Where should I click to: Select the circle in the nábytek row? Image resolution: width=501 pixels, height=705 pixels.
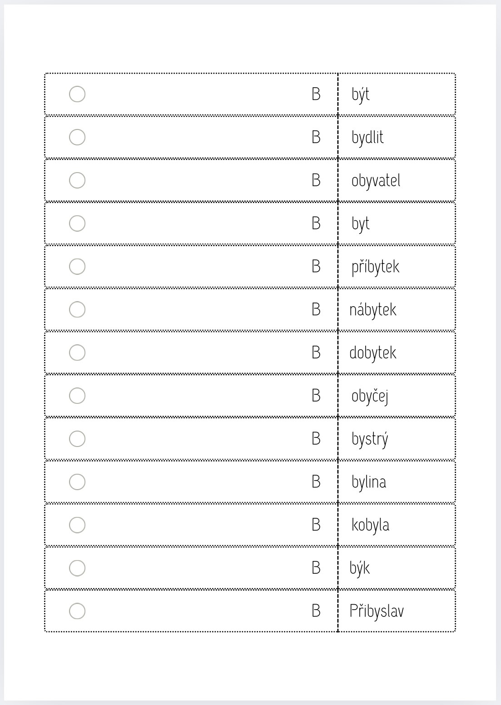77,309
